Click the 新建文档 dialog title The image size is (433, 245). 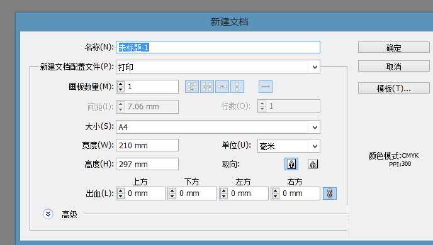tap(230, 22)
